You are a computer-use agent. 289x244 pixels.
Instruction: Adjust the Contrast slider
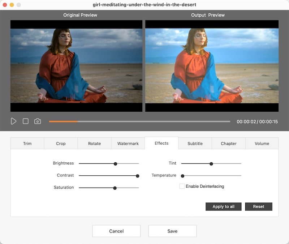pyautogui.click(x=137, y=175)
